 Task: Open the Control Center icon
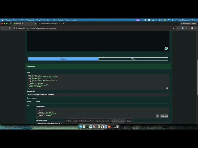(x=176, y=20)
